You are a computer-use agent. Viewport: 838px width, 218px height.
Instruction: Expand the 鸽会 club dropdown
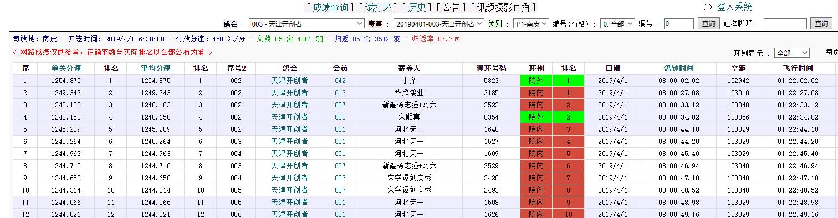(x=306, y=24)
